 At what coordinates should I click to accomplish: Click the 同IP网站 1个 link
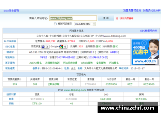point(88,52)
